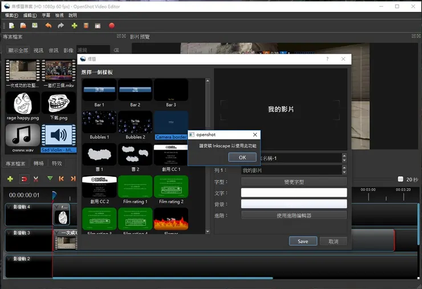The width and height of the screenshot is (422, 289).
Task: Jump to previous marker
Action: (x=62, y=178)
